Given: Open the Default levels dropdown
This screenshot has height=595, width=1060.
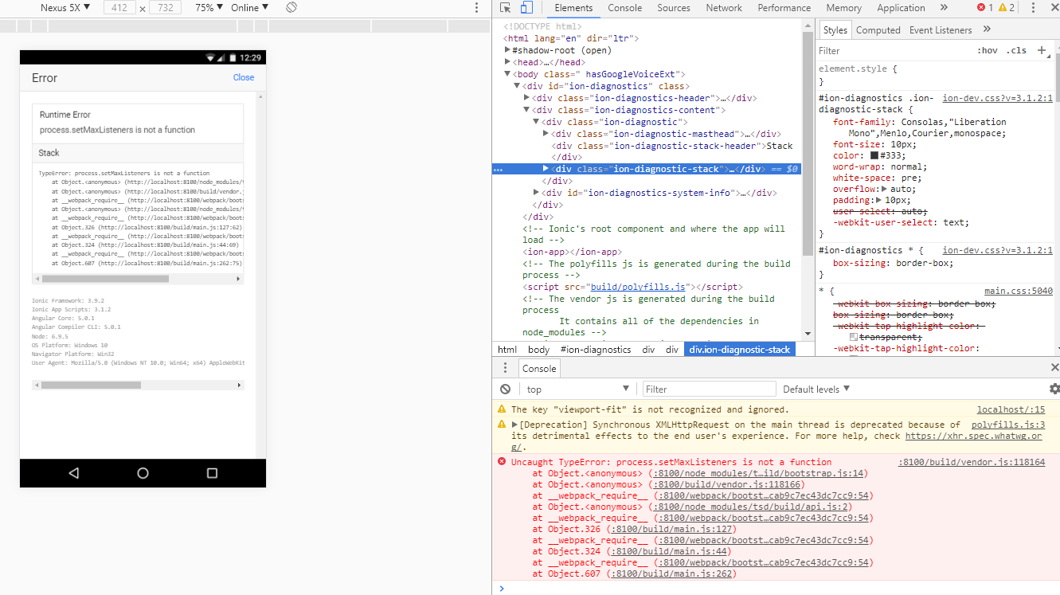Looking at the screenshot, I should click(x=816, y=389).
